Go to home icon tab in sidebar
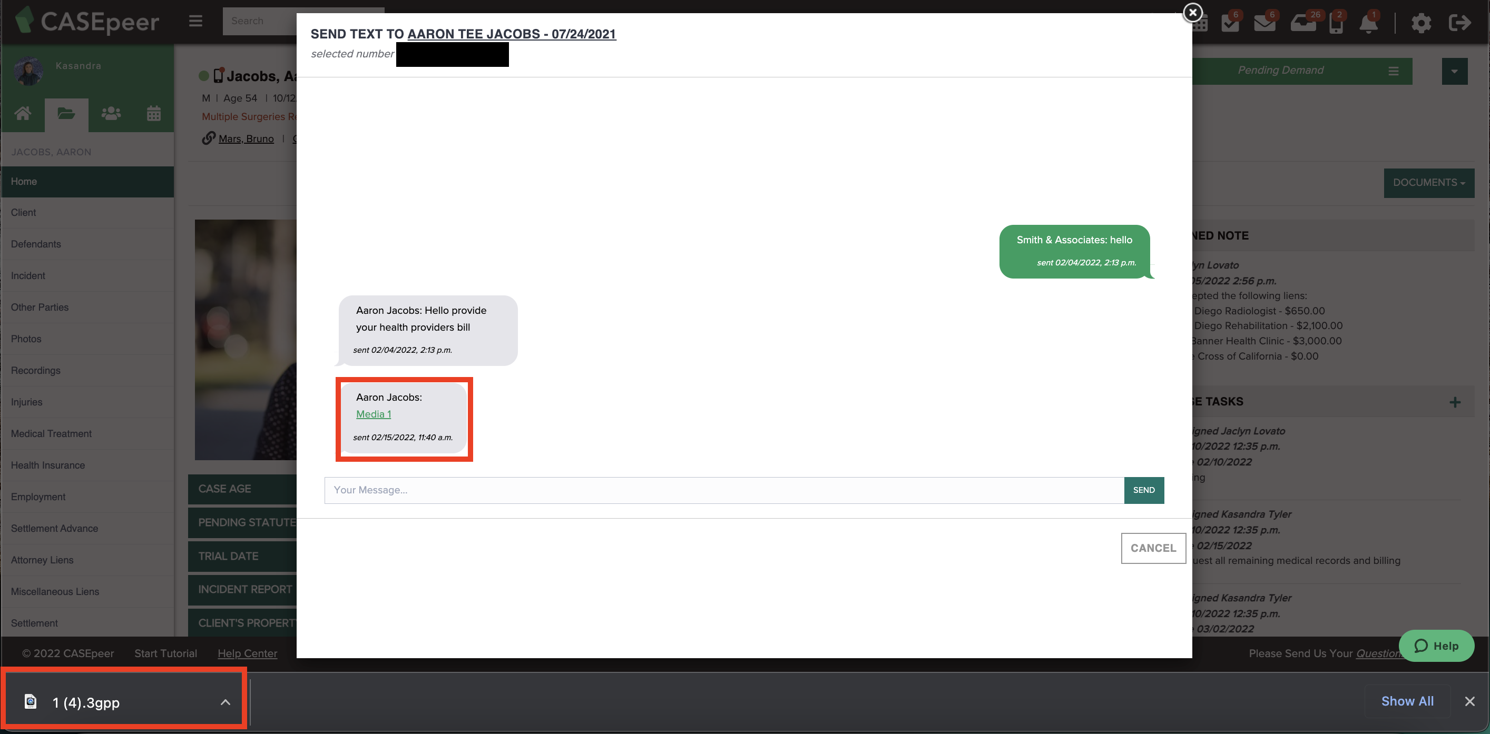Image resolution: width=1490 pixels, height=734 pixels. (x=23, y=113)
